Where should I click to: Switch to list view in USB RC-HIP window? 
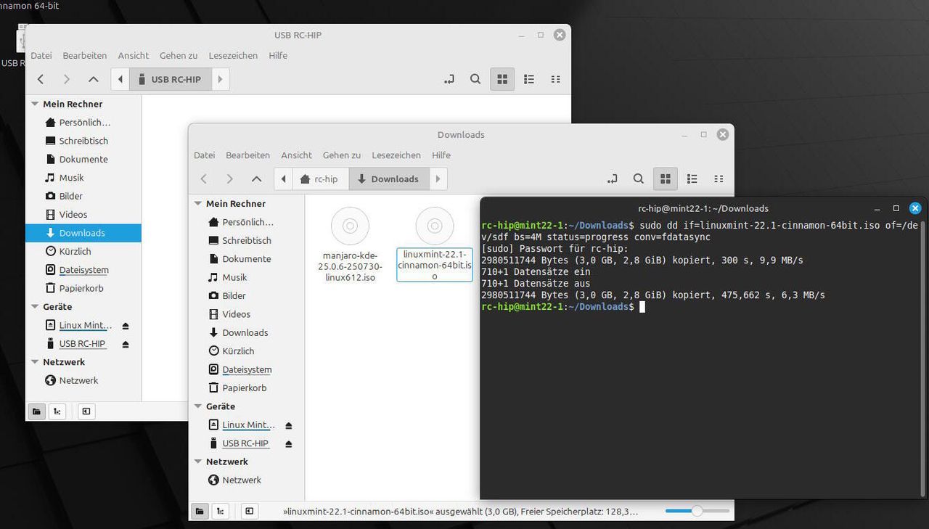(x=529, y=79)
